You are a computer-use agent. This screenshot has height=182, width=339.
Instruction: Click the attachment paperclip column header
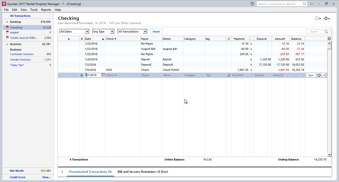coord(229,39)
